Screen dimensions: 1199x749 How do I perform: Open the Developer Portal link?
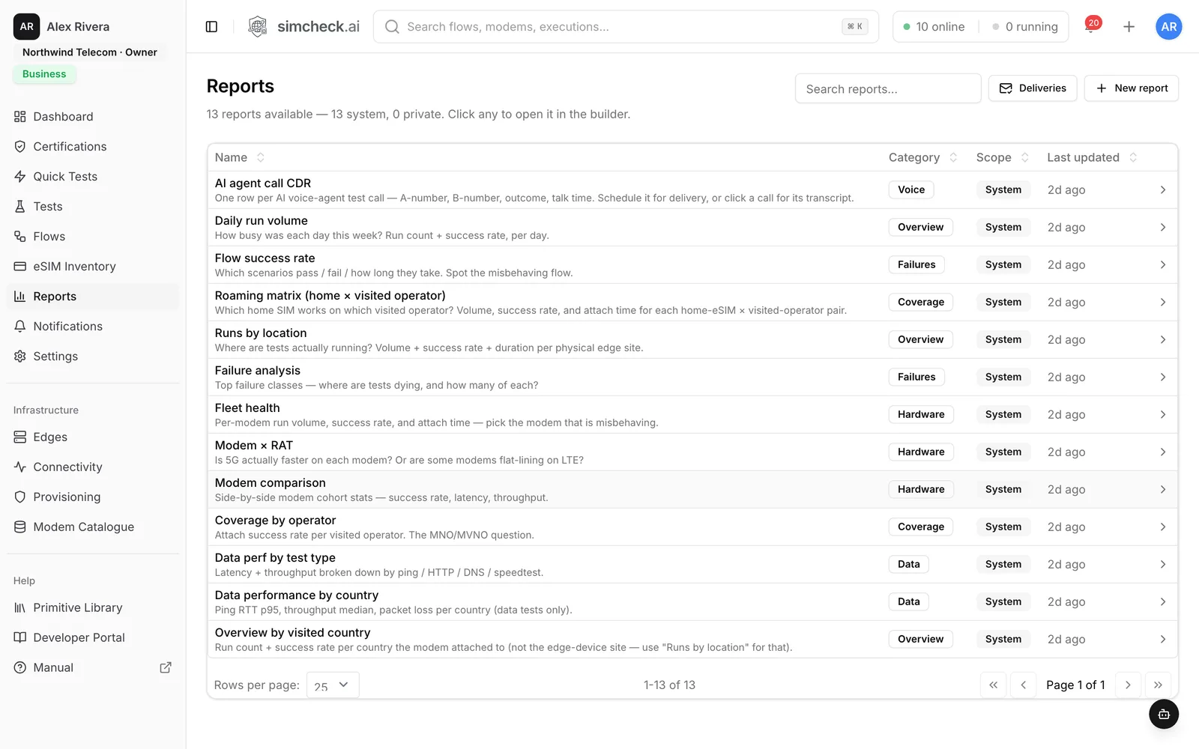(x=93, y=638)
